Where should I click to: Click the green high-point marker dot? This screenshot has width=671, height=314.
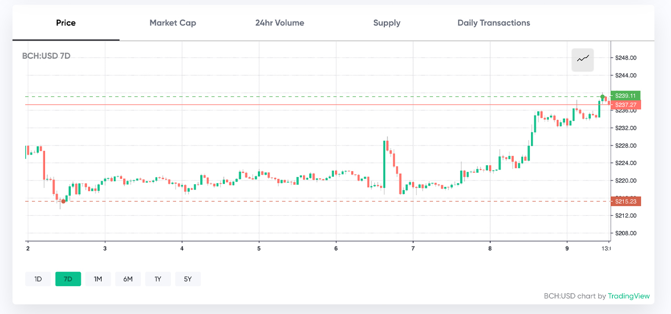(x=603, y=96)
